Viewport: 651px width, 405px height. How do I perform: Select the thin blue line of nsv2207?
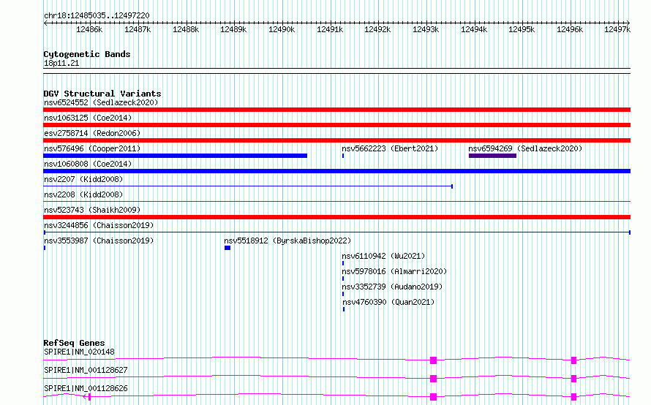point(248,186)
